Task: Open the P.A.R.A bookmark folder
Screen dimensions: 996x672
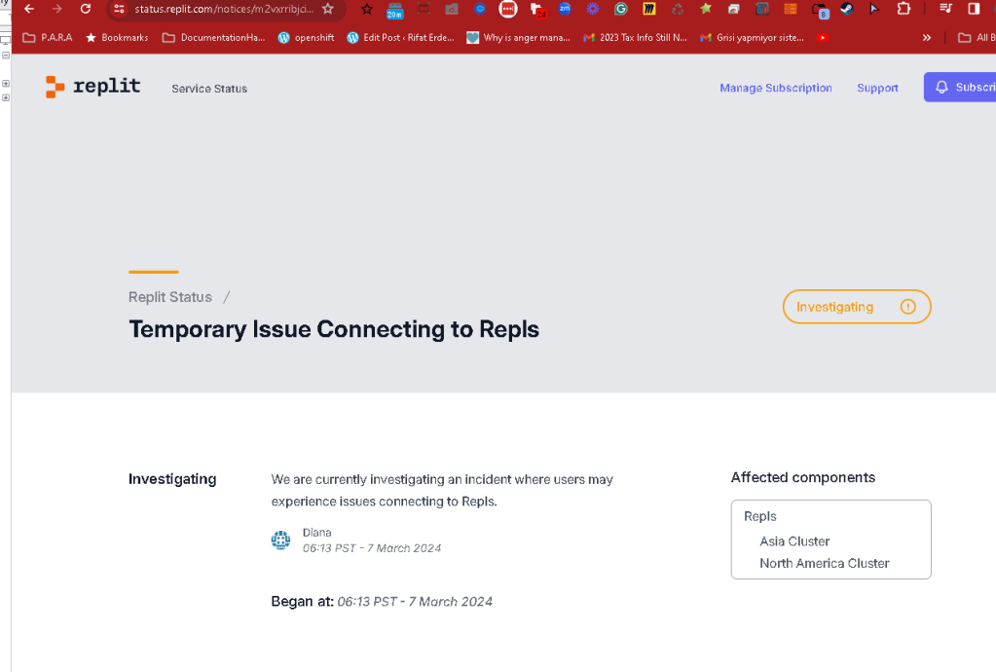Action: click(48, 37)
